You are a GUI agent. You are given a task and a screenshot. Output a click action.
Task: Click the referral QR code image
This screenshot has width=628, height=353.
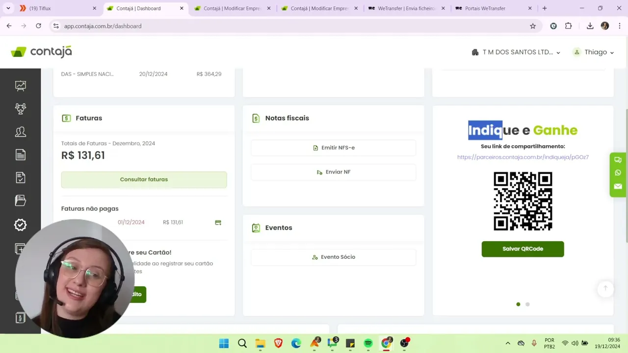point(523,201)
